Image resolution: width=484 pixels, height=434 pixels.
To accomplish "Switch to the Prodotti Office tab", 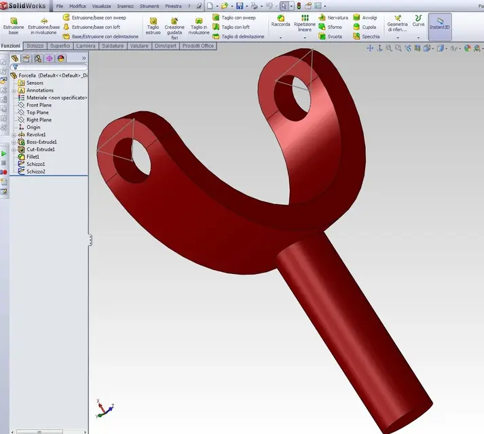I will click(198, 46).
